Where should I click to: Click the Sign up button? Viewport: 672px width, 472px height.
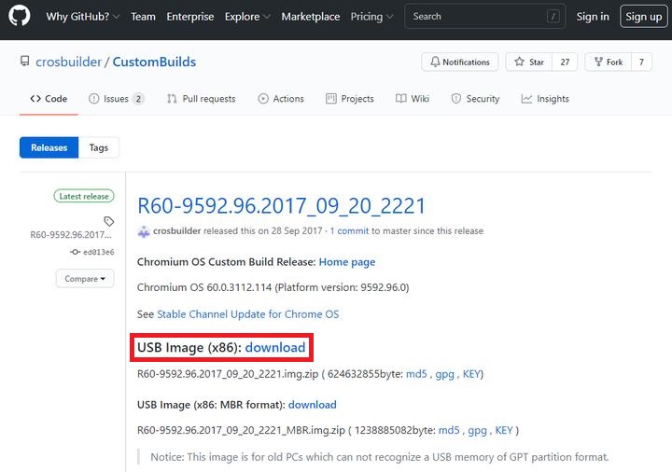[x=643, y=16]
